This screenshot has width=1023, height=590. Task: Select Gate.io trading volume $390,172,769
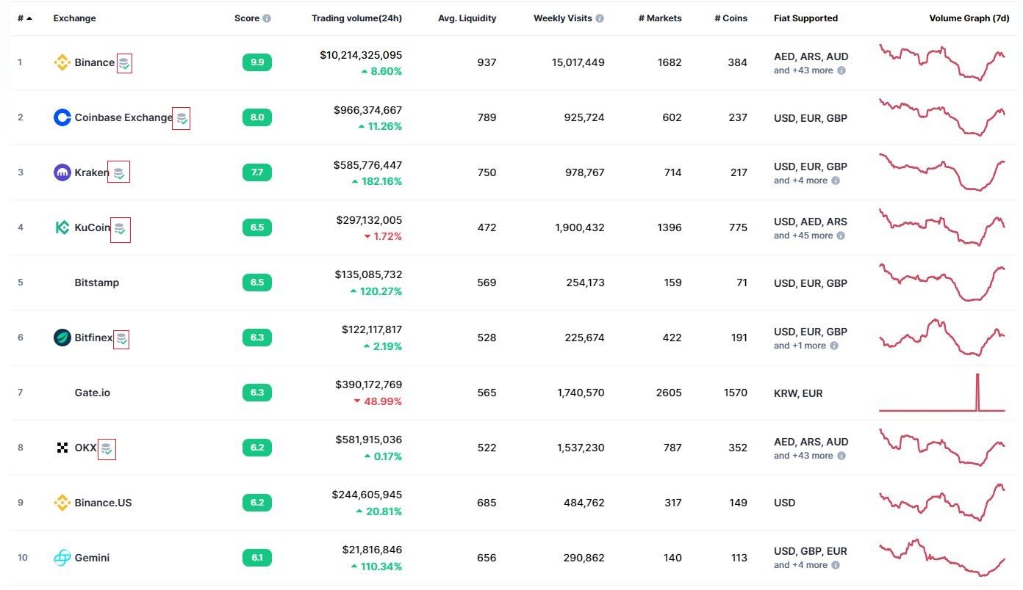tap(368, 385)
